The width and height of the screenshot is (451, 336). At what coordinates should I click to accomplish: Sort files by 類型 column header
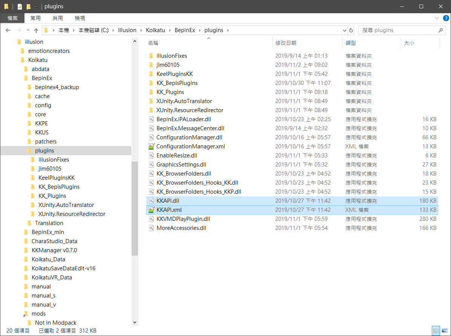(351, 43)
